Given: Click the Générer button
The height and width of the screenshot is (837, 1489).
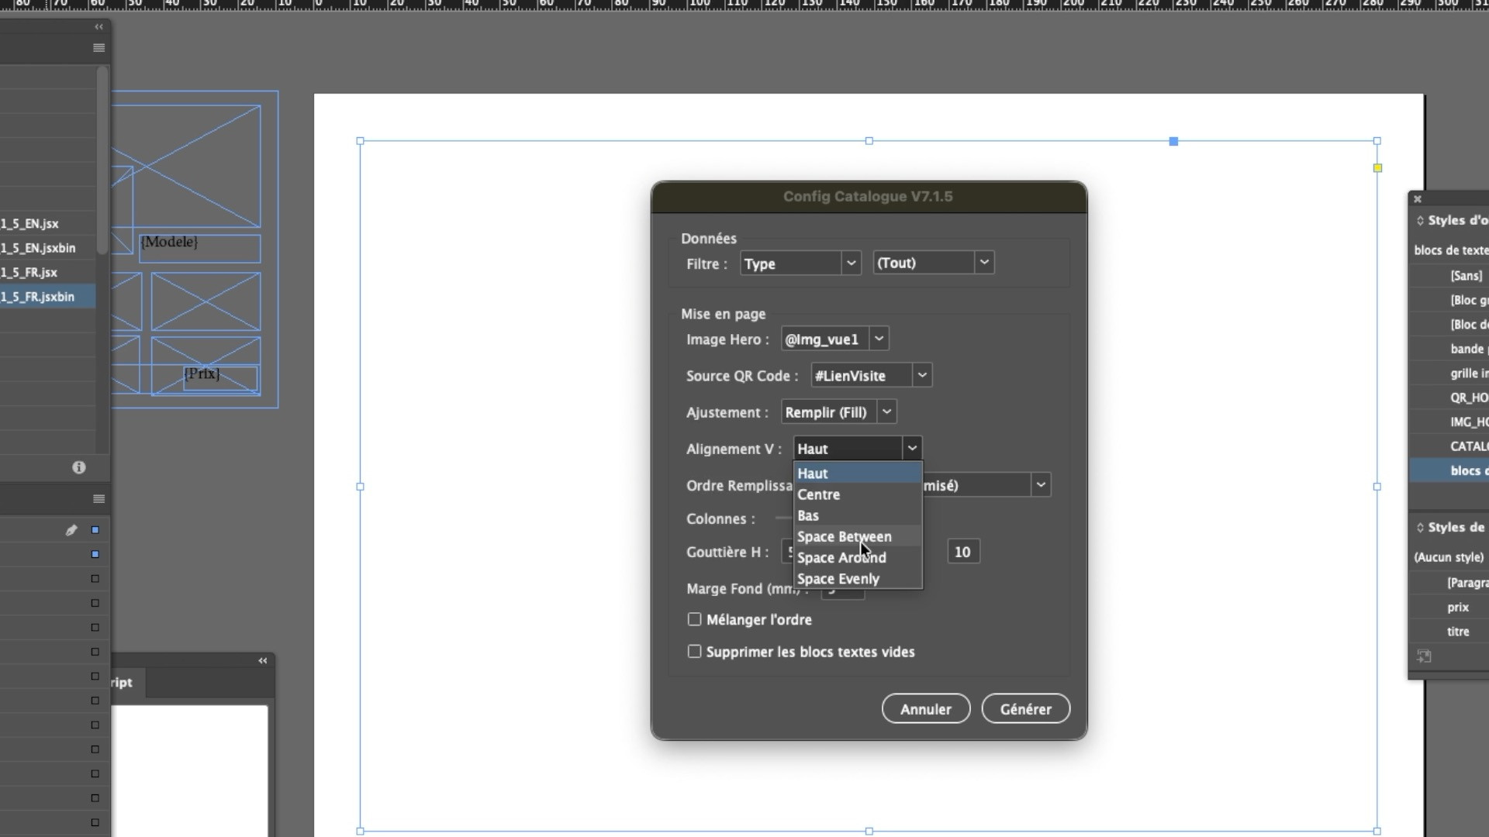Looking at the screenshot, I should click(1025, 709).
